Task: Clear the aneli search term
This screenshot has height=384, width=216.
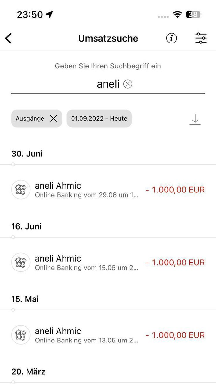Action: pyautogui.click(x=128, y=84)
